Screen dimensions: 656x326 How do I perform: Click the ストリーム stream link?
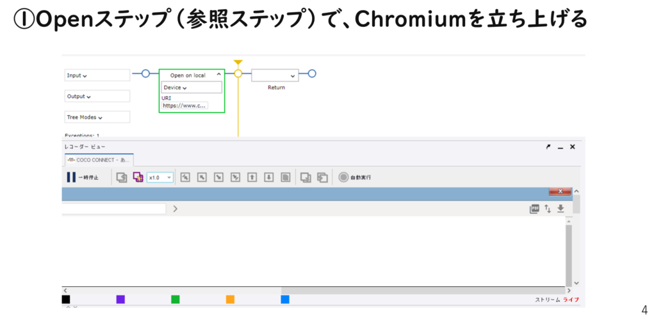[x=547, y=300]
